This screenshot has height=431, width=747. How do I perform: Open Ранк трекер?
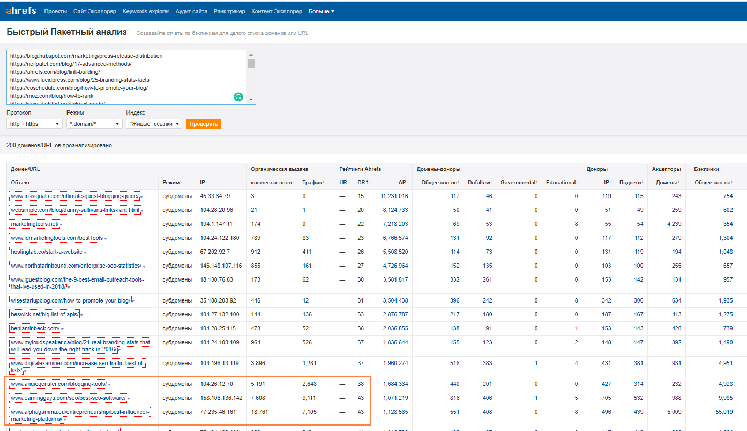click(x=229, y=11)
